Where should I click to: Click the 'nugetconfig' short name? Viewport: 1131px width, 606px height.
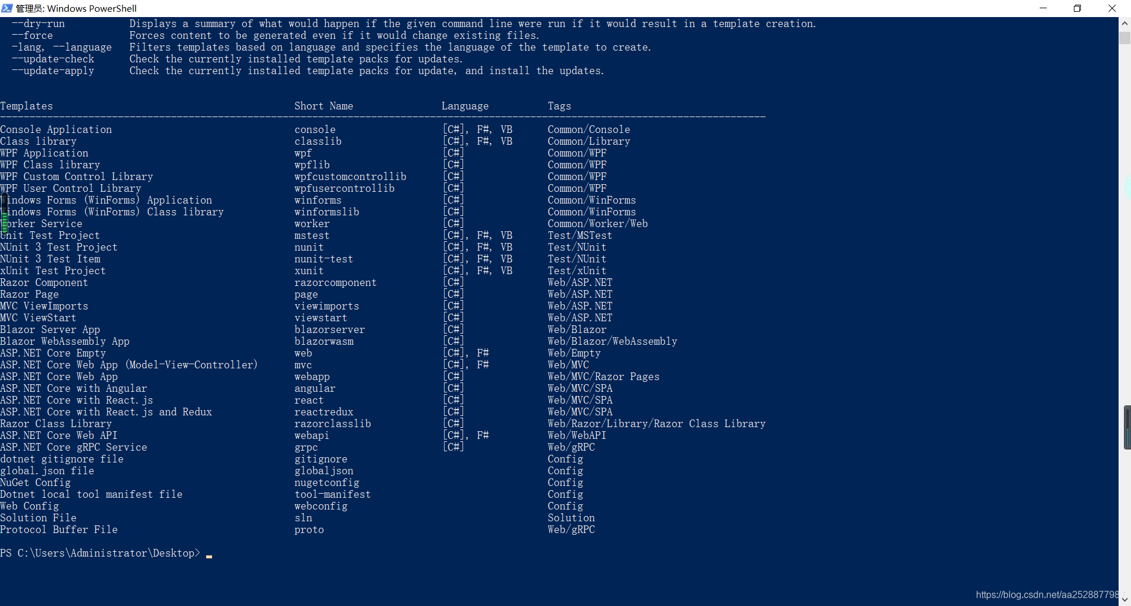tap(327, 482)
